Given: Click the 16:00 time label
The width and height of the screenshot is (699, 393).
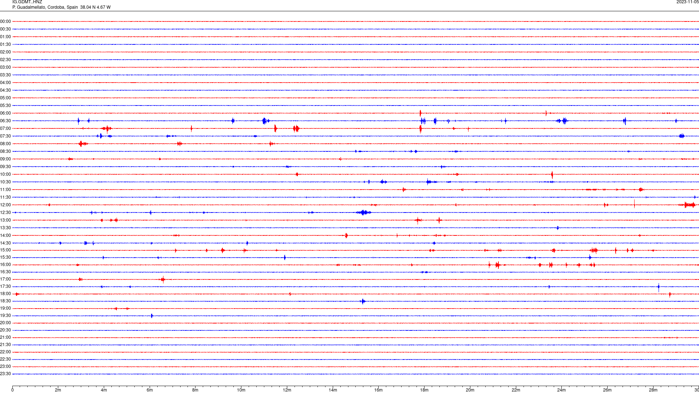Looking at the screenshot, I should click(x=5, y=265).
